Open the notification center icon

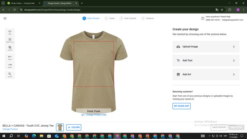(x=242, y=136)
